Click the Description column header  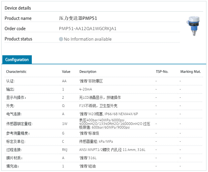click(88, 71)
